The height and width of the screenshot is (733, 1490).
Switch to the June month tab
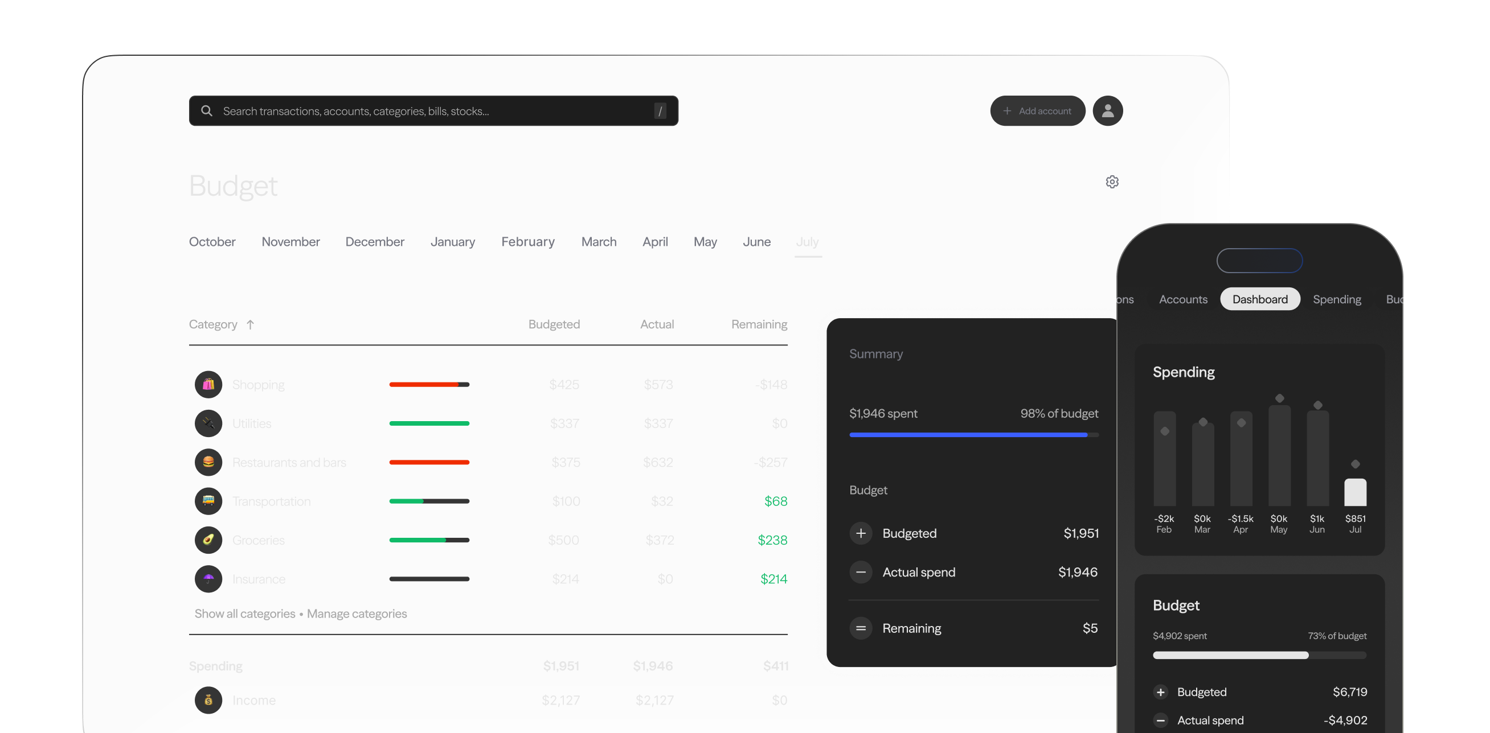pos(756,242)
